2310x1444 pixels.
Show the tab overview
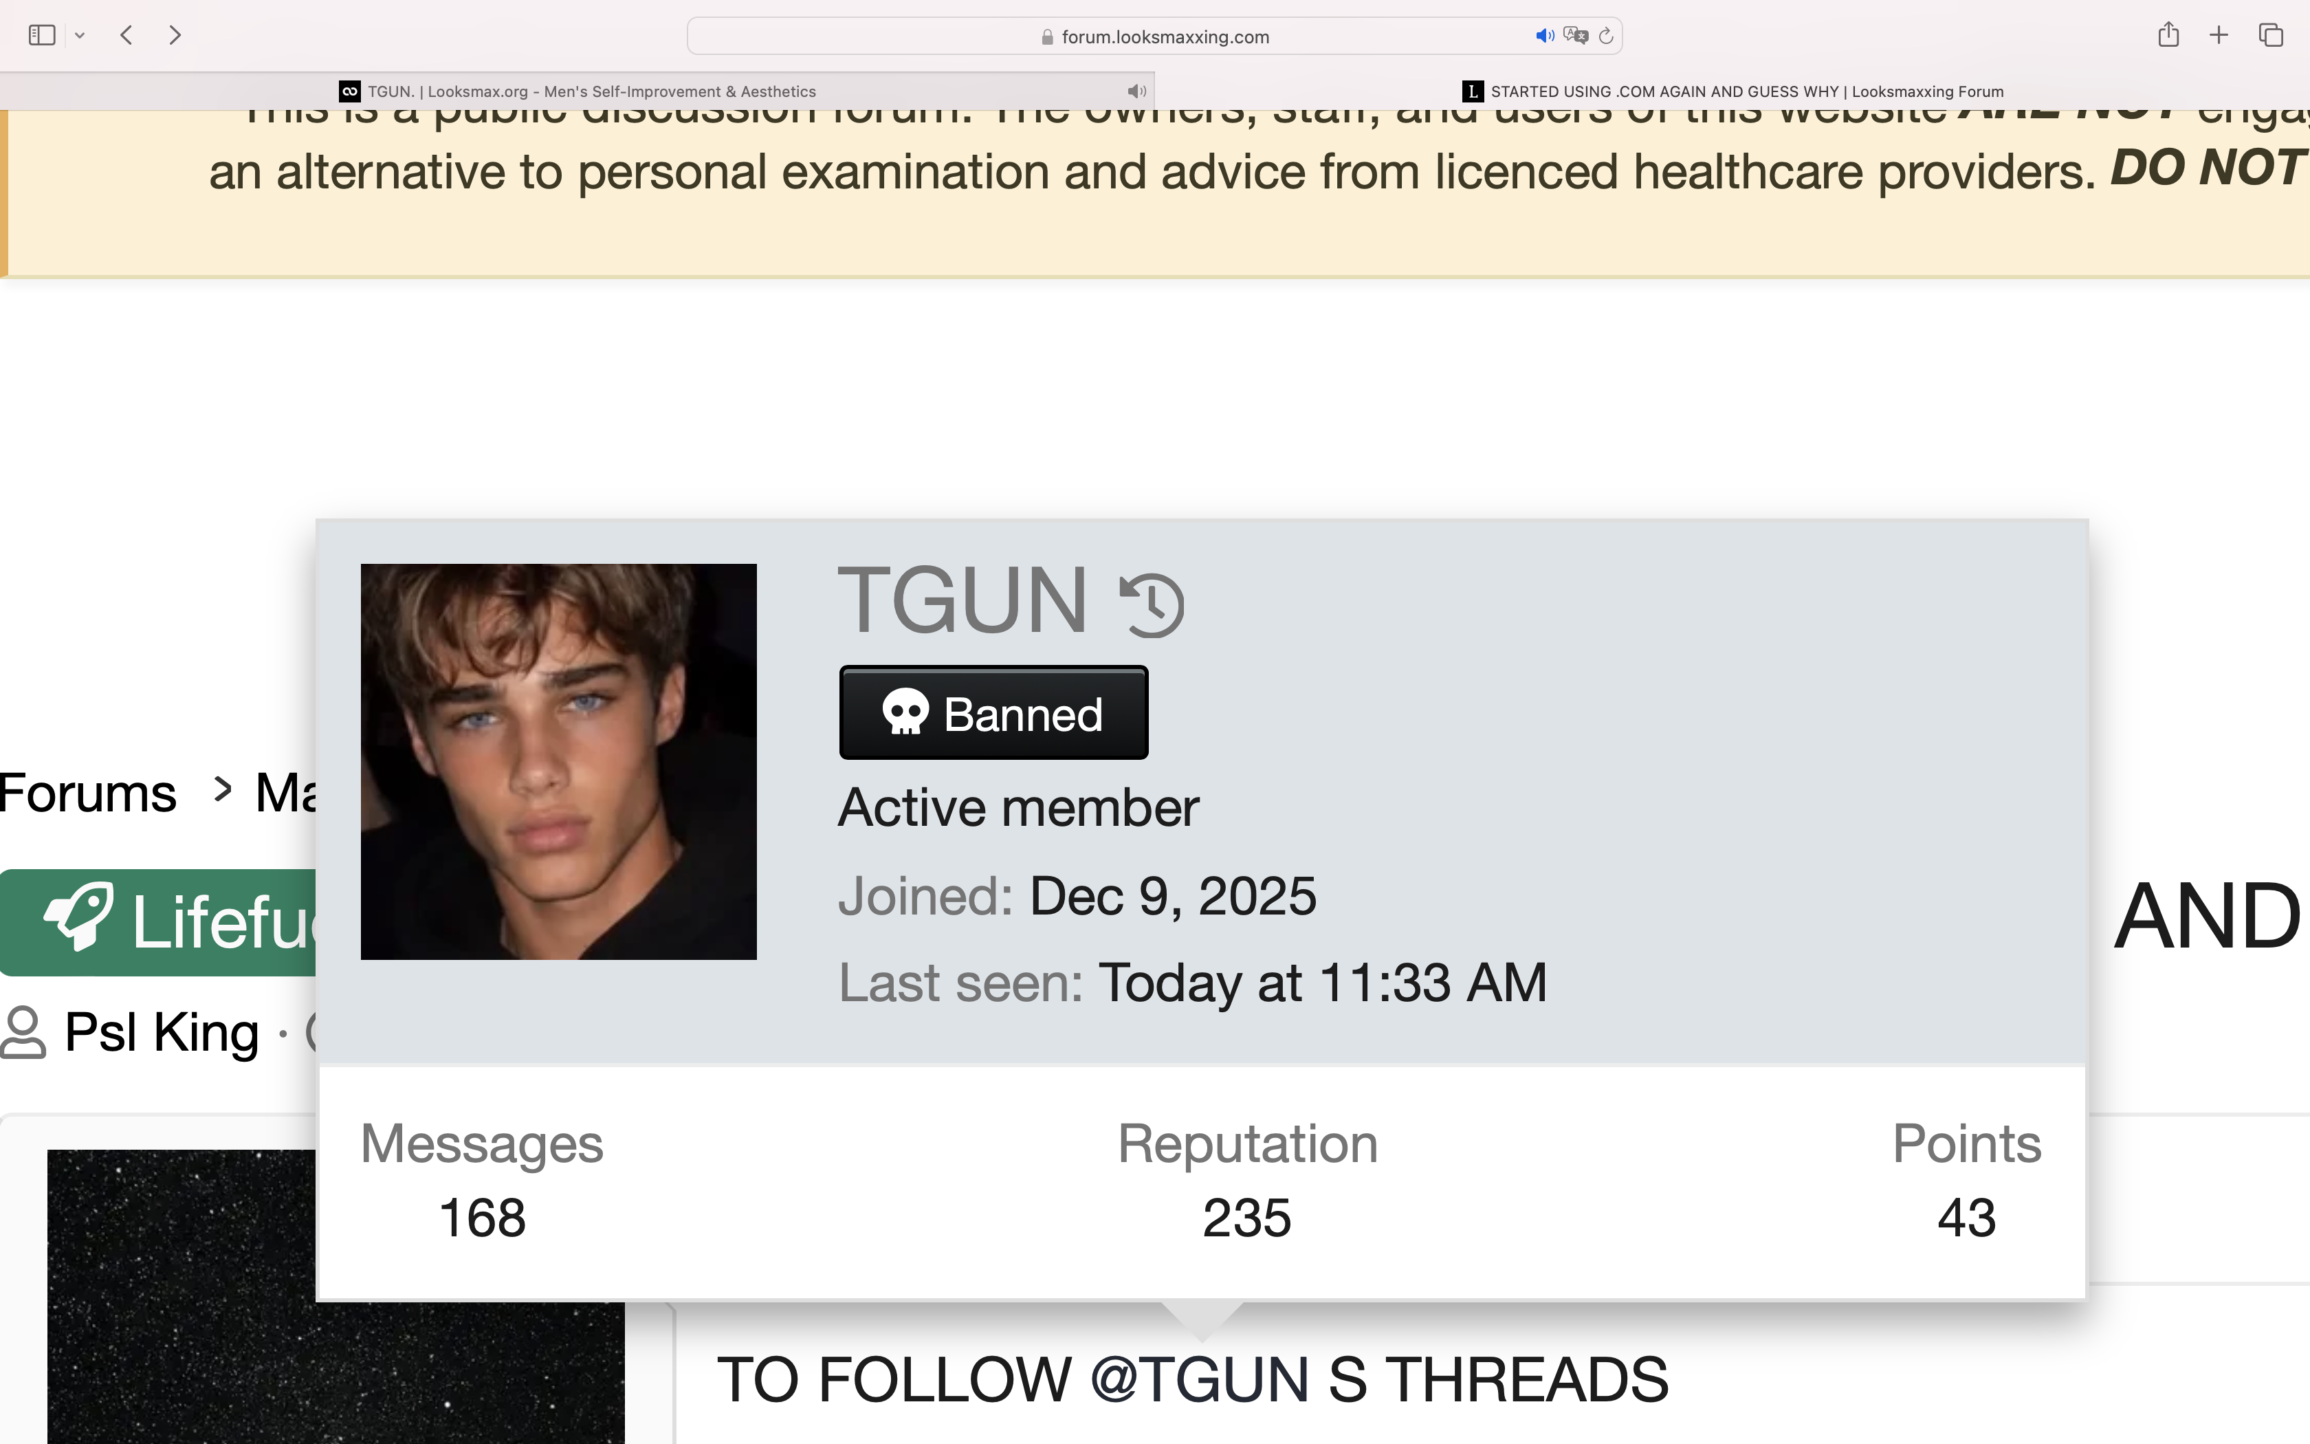coord(2271,35)
